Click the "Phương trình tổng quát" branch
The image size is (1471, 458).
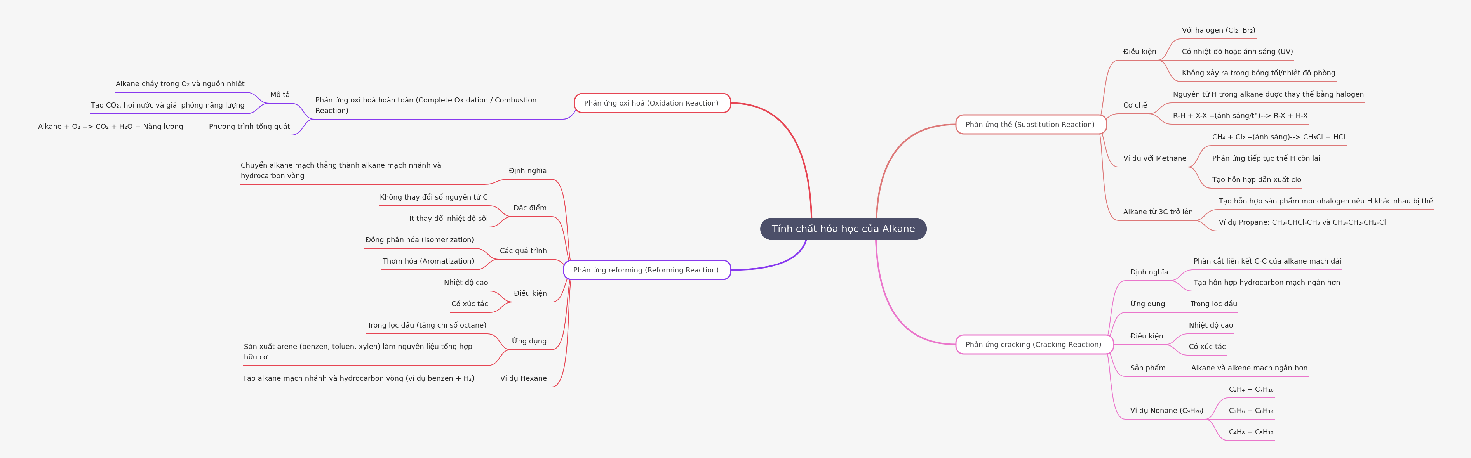point(249,127)
